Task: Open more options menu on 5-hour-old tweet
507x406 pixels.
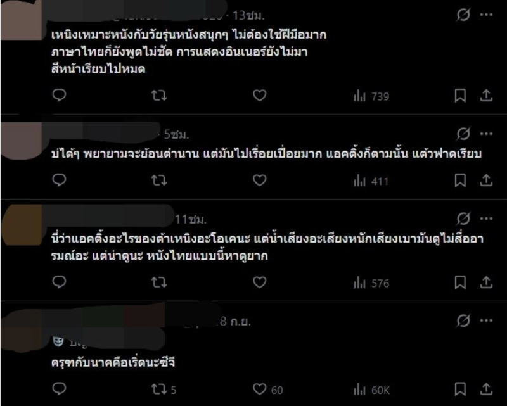Action: [486, 134]
